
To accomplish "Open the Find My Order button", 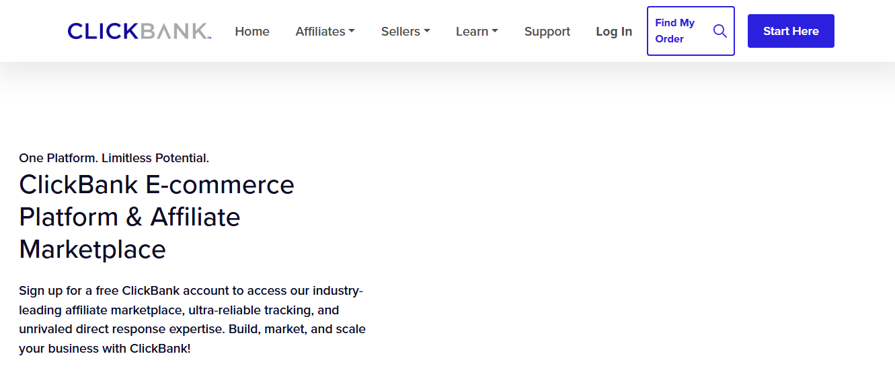I will click(691, 31).
